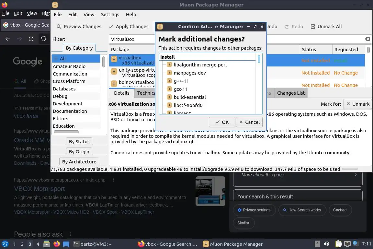Open VBOX Motorsport result in Firefox
Viewport: 373px width, 249px height.
coord(39,189)
